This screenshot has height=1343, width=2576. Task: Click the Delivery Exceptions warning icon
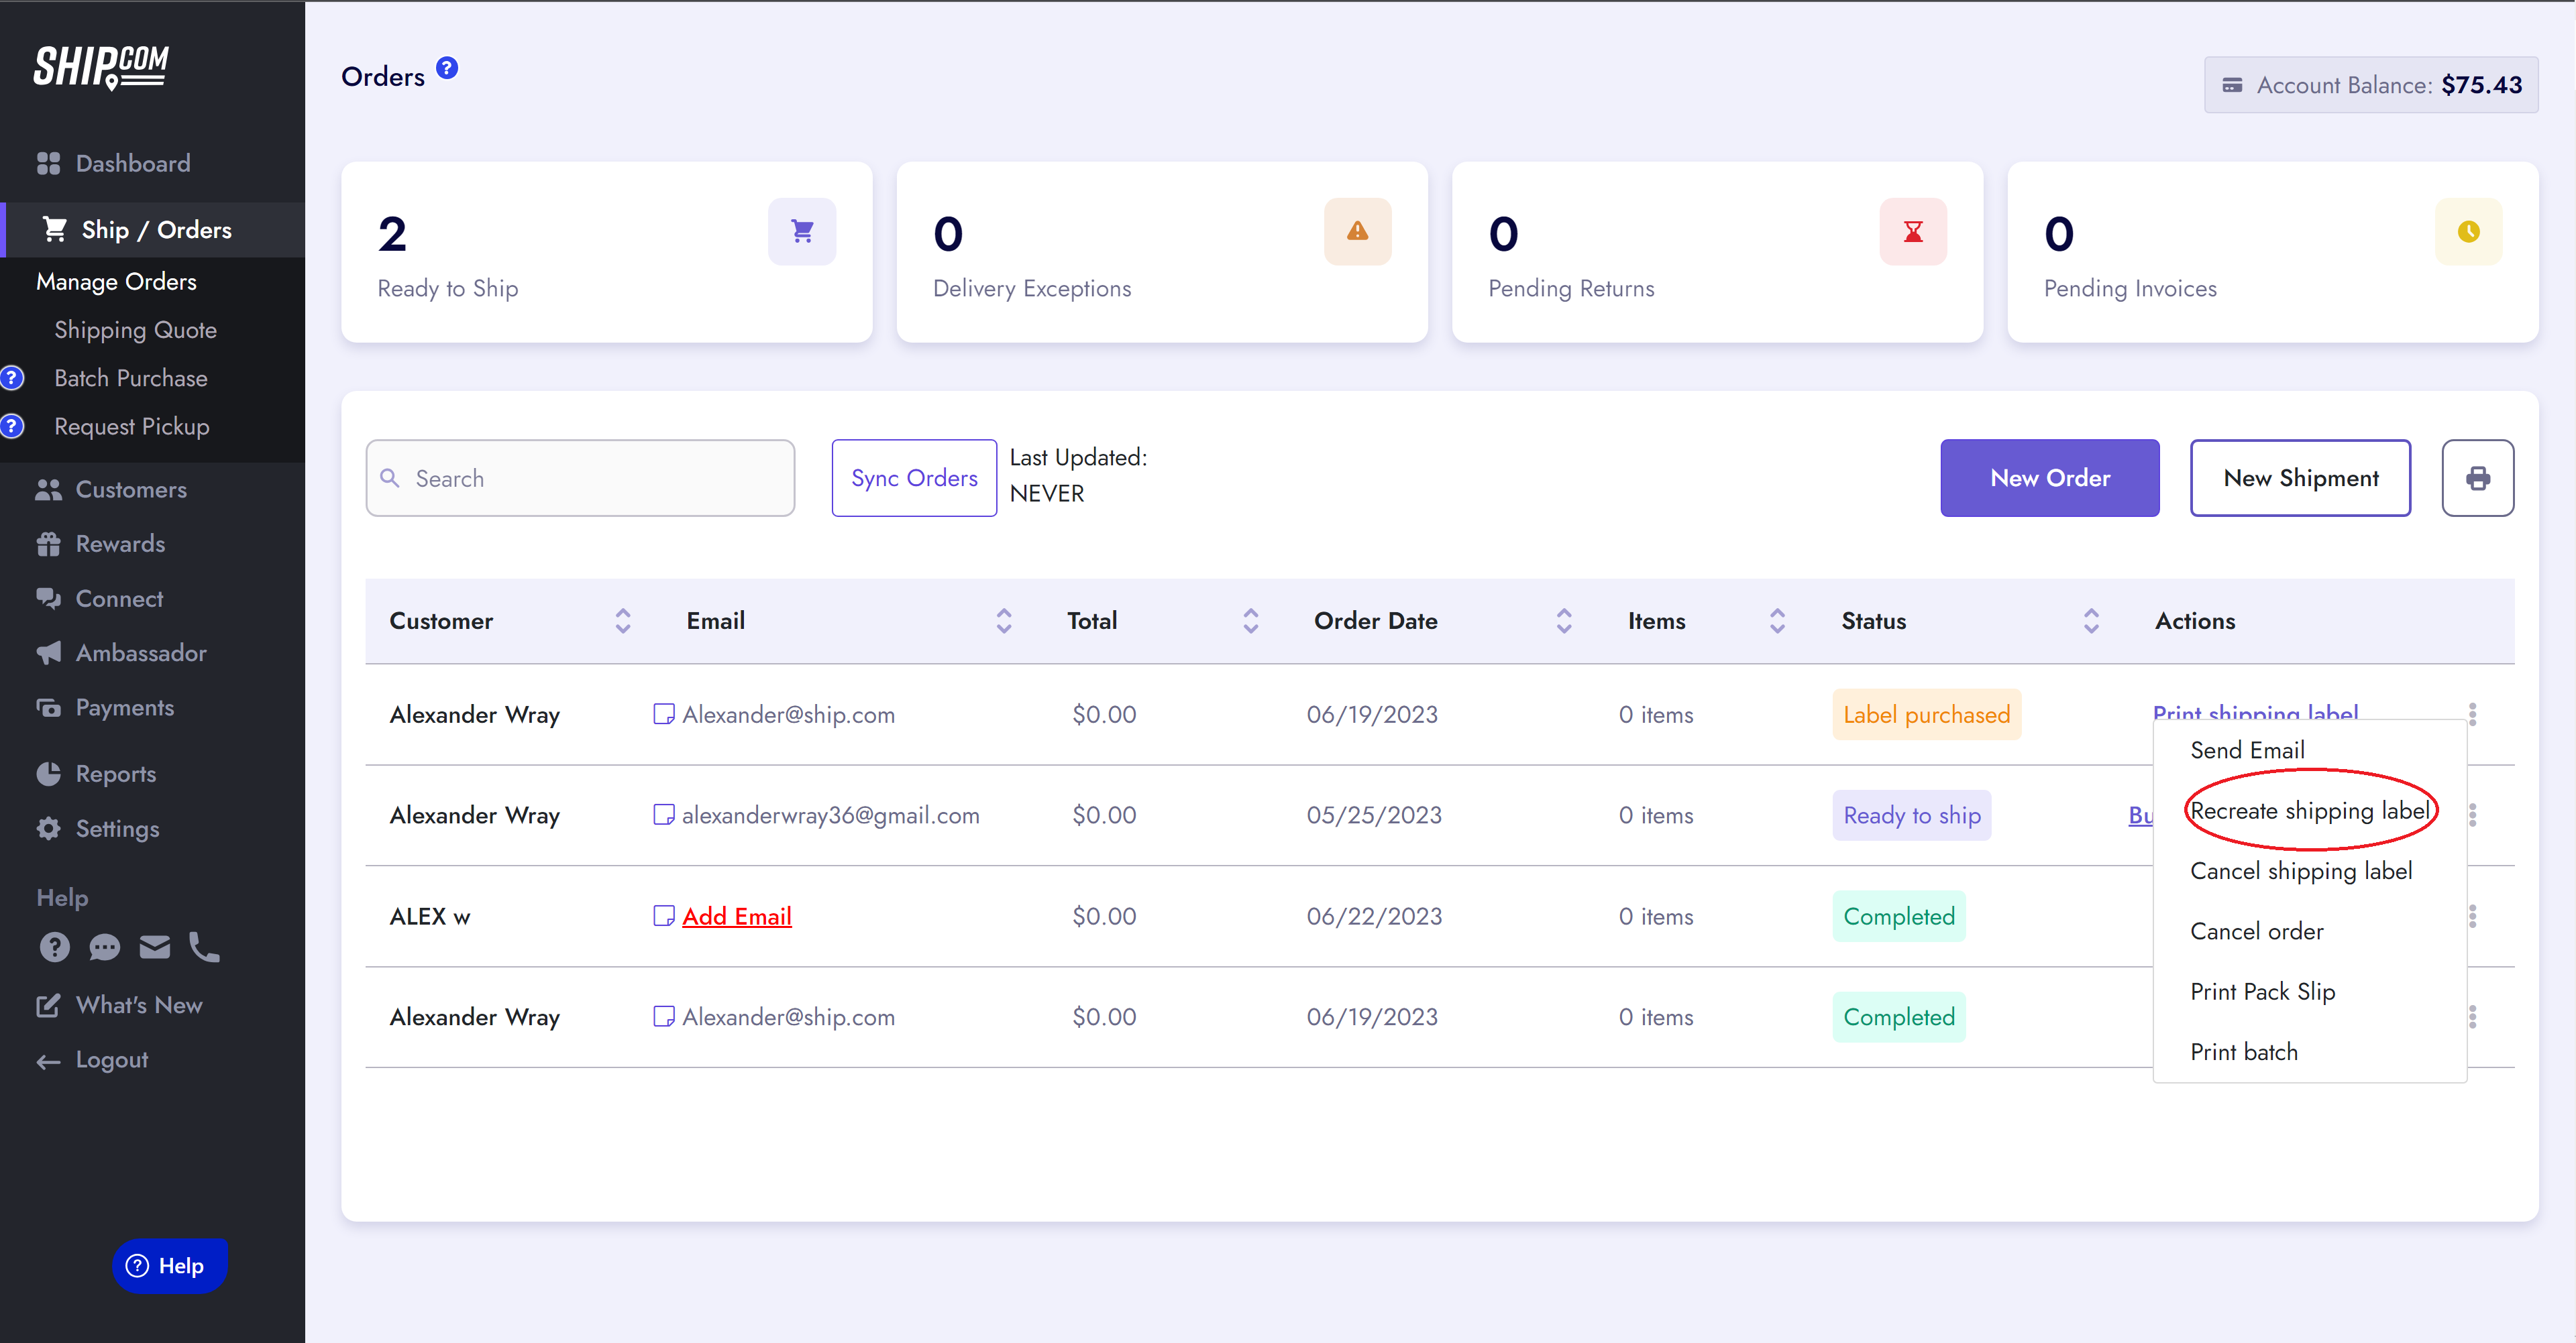pos(1357,232)
